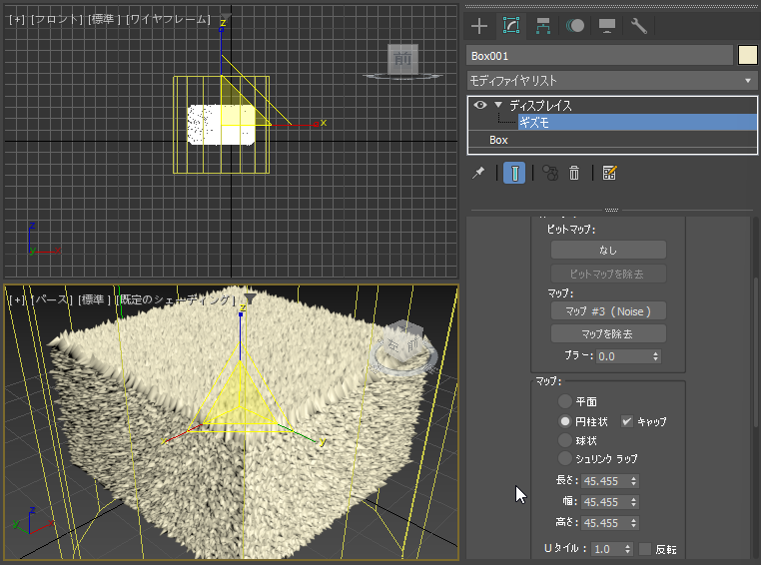
Task: Adjust the 幅 spinner arrows
Action: [x=634, y=502]
